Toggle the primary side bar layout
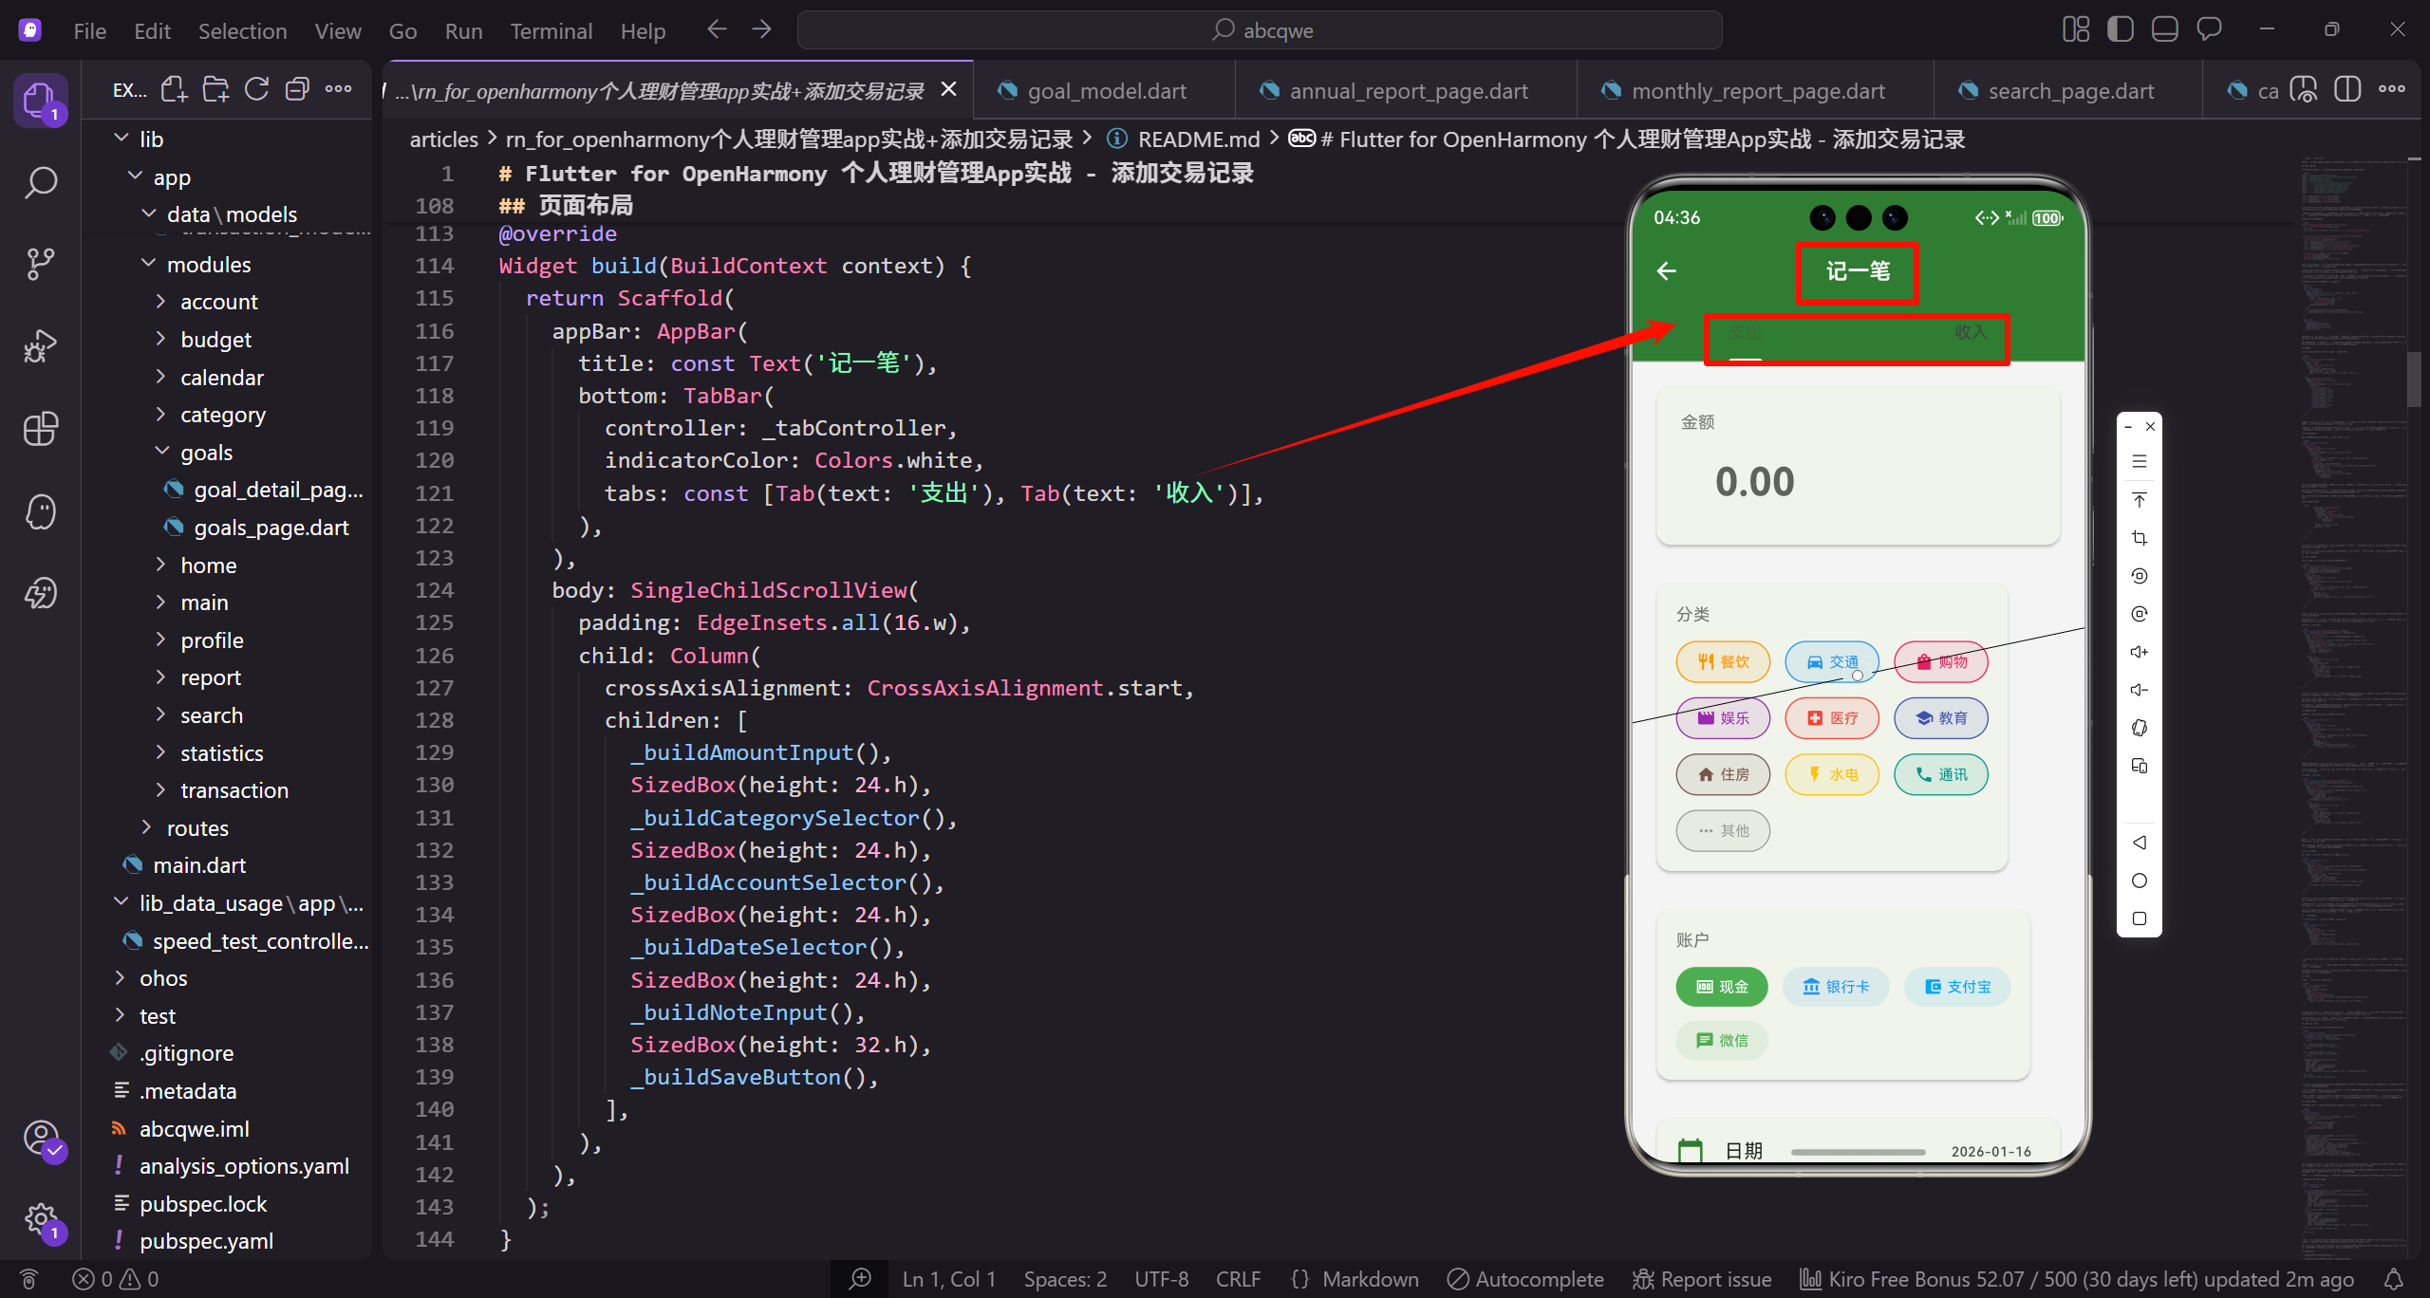Image resolution: width=2430 pixels, height=1298 pixels. (x=2120, y=30)
